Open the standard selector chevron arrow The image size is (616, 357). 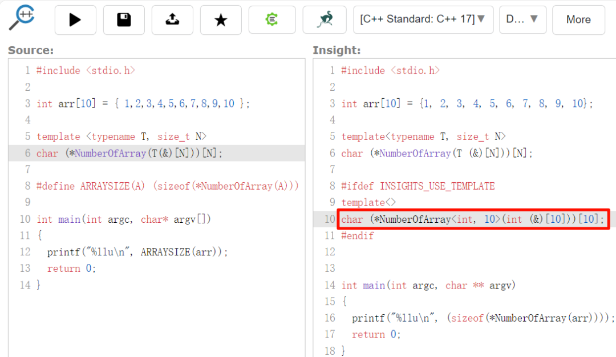point(482,19)
